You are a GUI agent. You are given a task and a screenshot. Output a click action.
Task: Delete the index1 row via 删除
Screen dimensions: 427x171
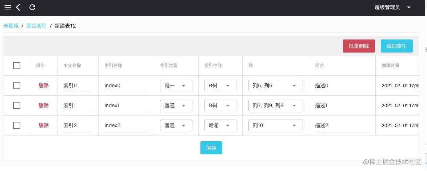44,105
